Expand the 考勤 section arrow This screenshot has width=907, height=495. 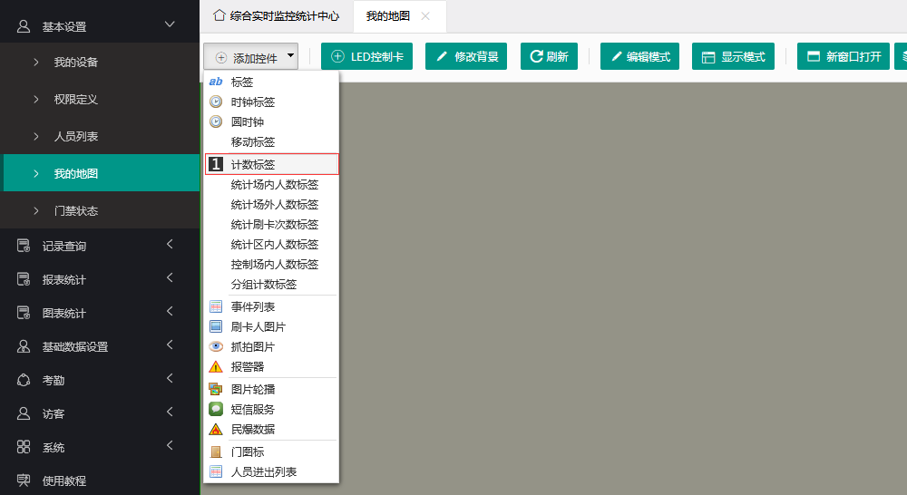click(x=170, y=378)
